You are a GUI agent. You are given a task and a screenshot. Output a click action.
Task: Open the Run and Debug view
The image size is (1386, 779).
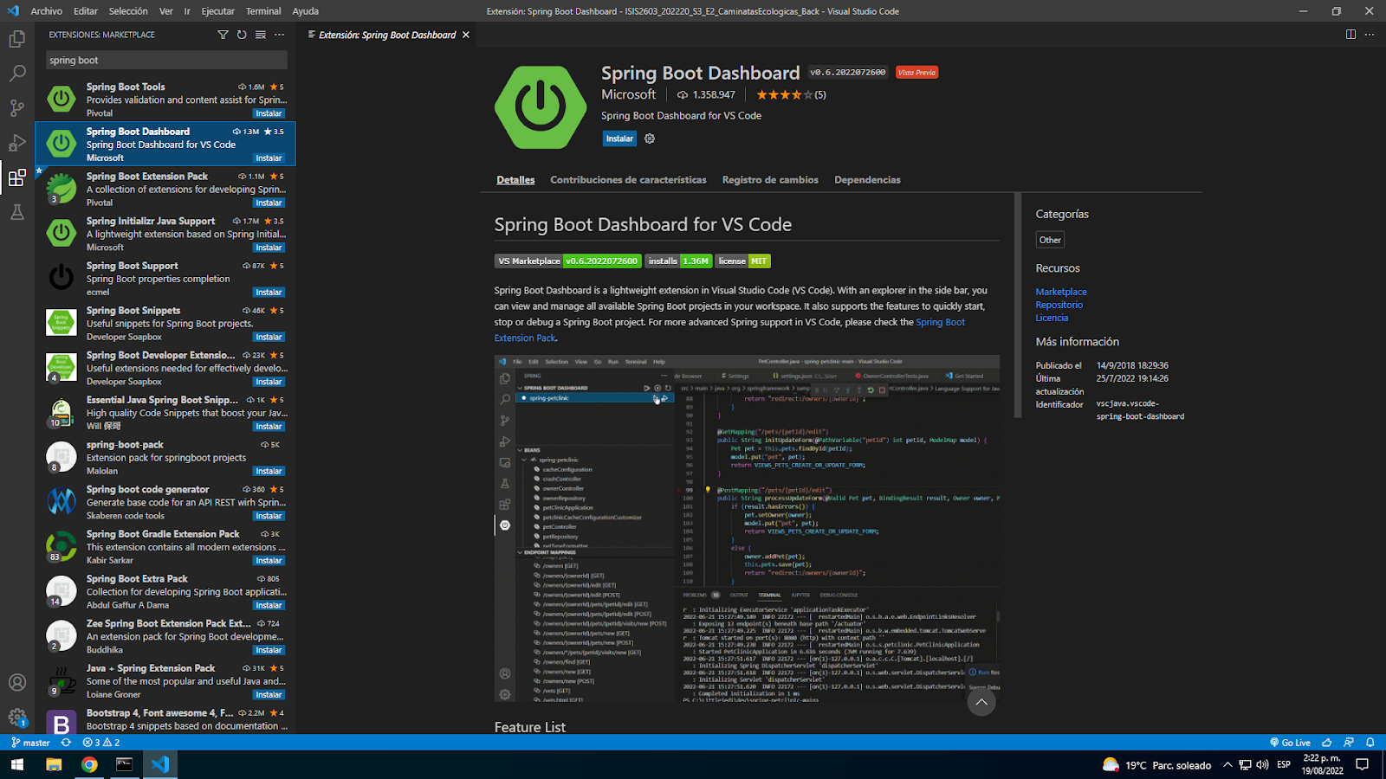point(16,143)
